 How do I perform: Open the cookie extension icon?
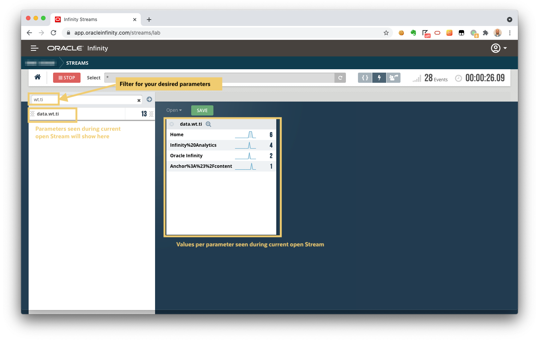click(401, 33)
